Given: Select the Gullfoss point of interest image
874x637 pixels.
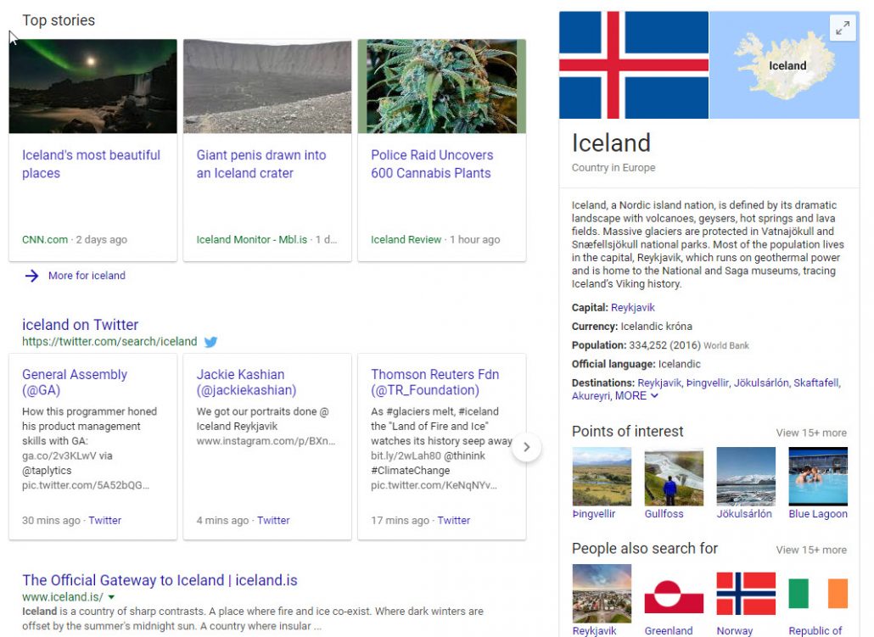Looking at the screenshot, I should (674, 477).
